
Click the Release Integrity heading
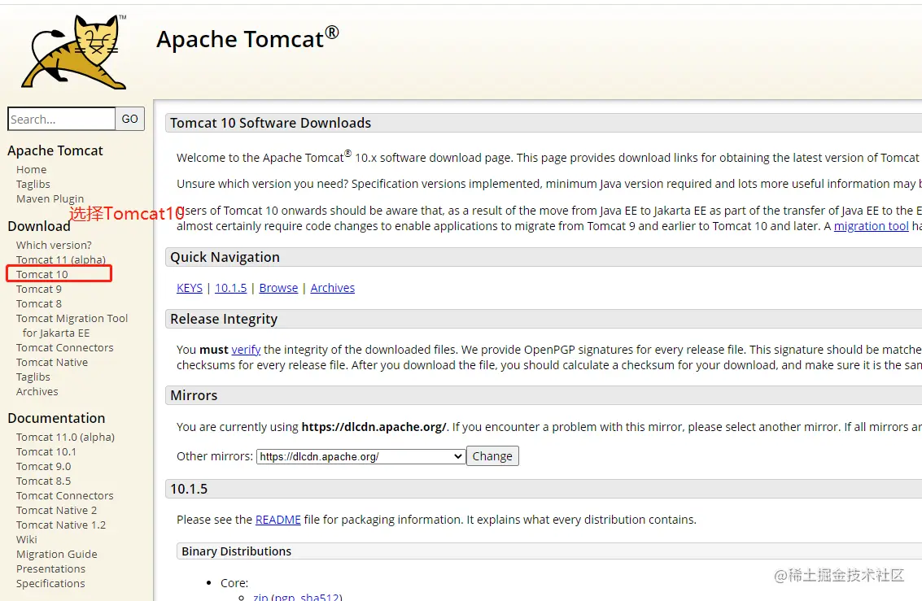coord(224,319)
